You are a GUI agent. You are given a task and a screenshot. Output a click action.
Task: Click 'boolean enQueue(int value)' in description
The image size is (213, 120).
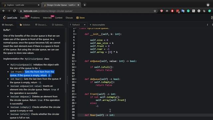pyautogui.click(x=26, y=86)
